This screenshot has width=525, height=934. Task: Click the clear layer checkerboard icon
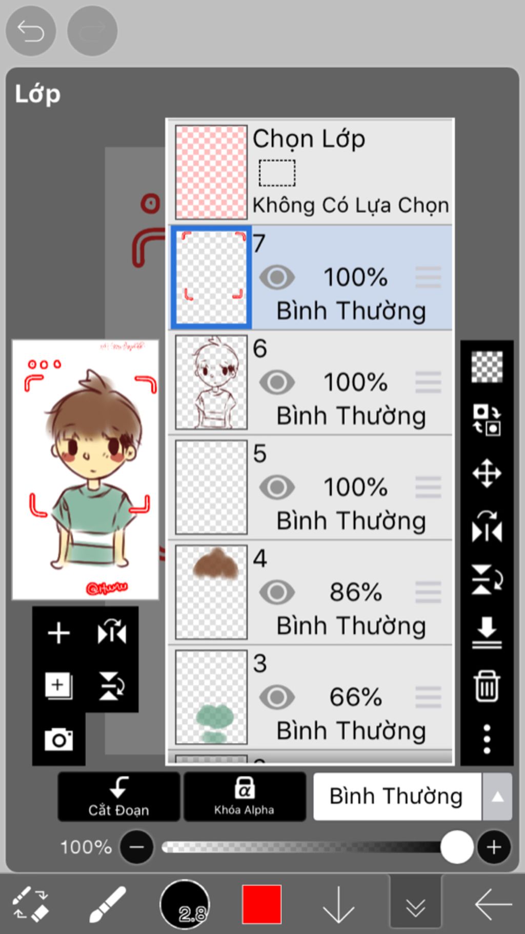click(487, 366)
